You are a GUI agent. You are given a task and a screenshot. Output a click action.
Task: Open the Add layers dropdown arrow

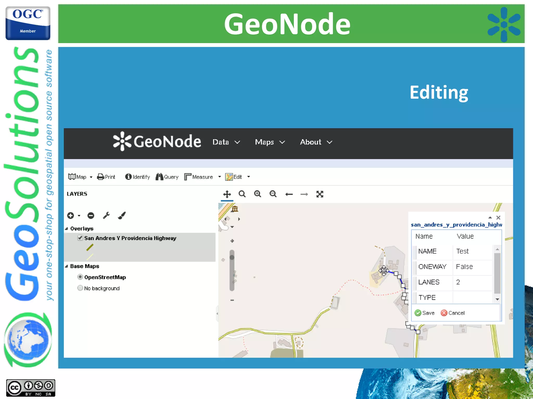click(x=79, y=216)
